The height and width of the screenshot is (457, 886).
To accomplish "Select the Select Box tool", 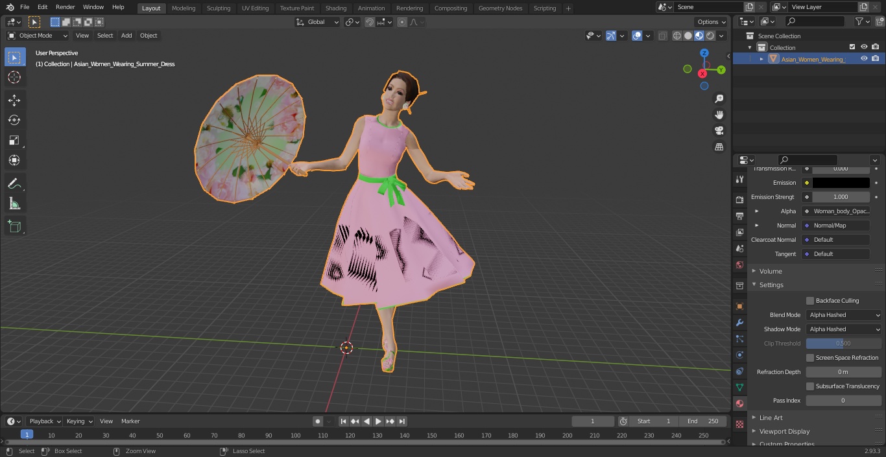I will (14, 57).
